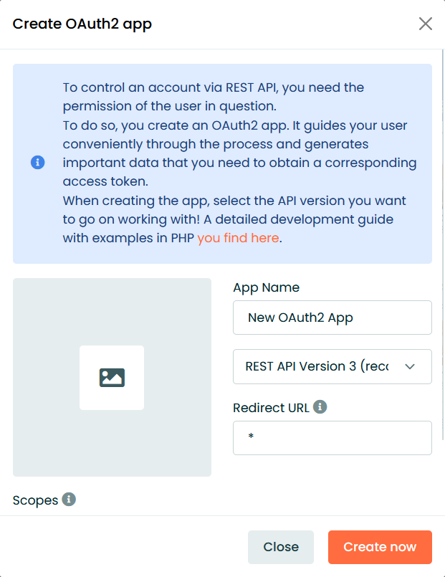This screenshot has height=577, width=445.
Task: Focus the App Name input field
Action: (x=332, y=318)
